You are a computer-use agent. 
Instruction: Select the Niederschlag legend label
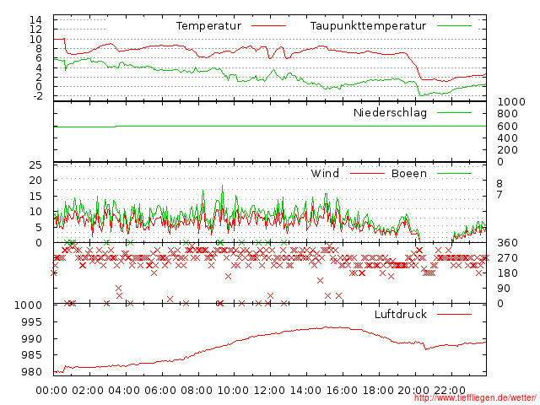click(390, 112)
